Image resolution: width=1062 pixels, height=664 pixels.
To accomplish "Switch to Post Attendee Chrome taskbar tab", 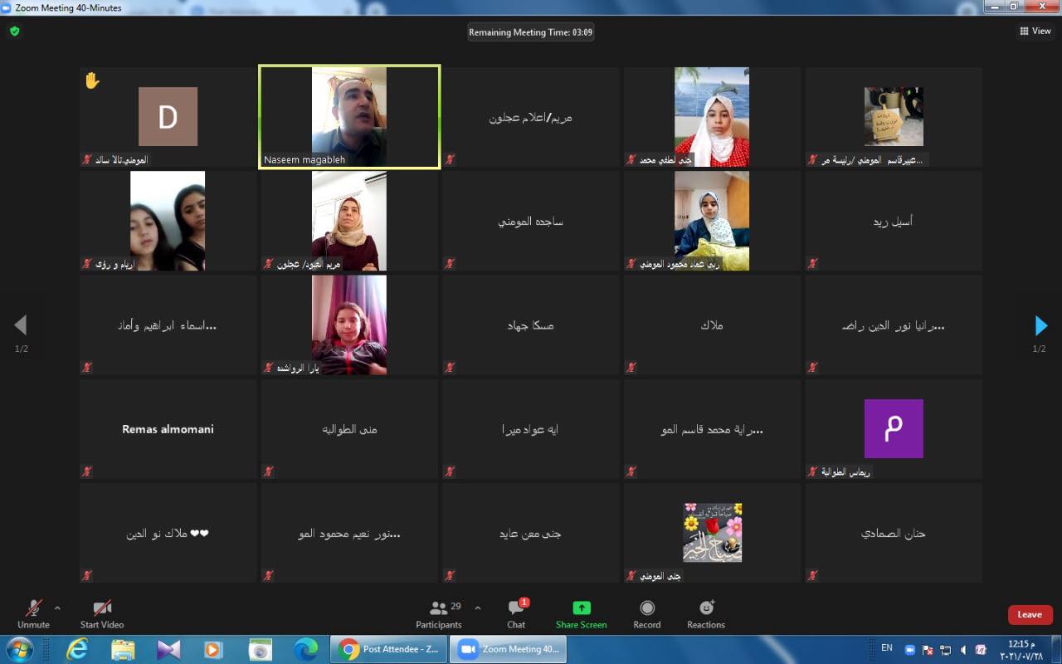I will (x=389, y=649).
